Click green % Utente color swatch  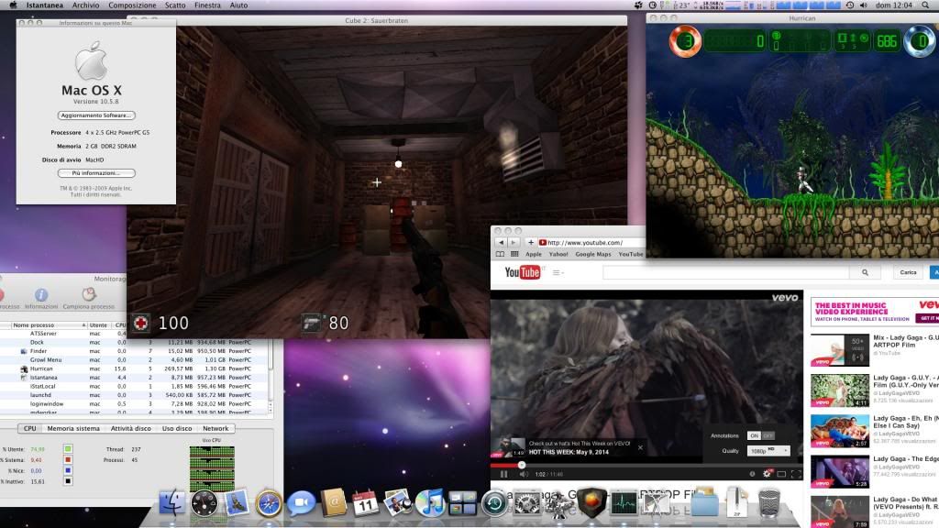(68, 449)
